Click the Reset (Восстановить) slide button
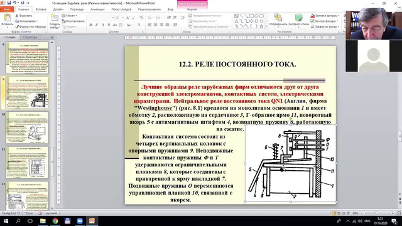 point(73,21)
